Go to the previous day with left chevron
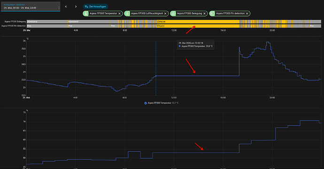324x169 pixels. tap(66, 7)
